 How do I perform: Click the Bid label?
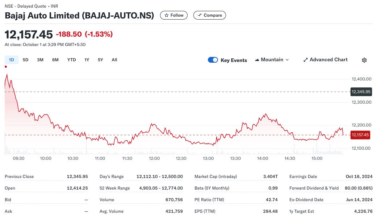click(x=8, y=200)
